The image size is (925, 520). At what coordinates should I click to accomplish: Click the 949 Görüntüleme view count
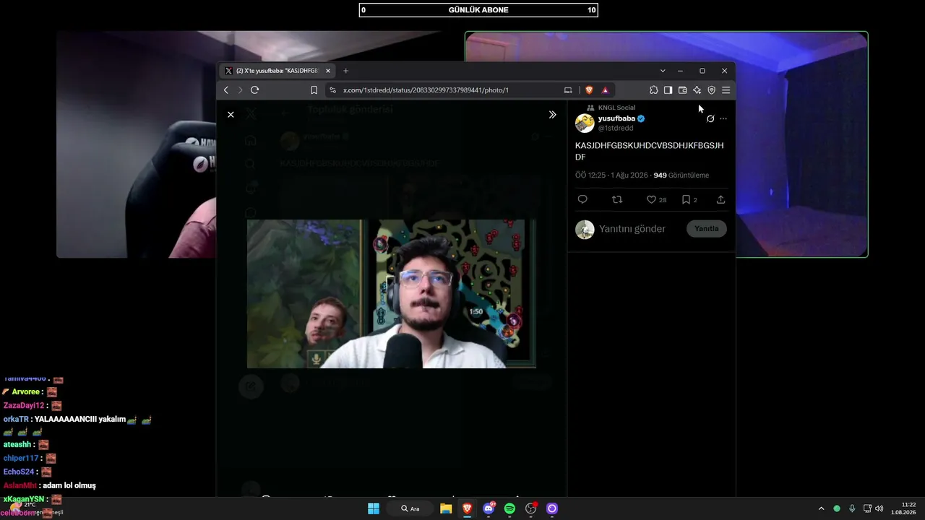click(681, 175)
